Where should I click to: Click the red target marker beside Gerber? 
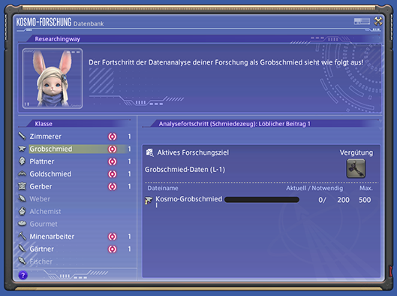coord(112,186)
